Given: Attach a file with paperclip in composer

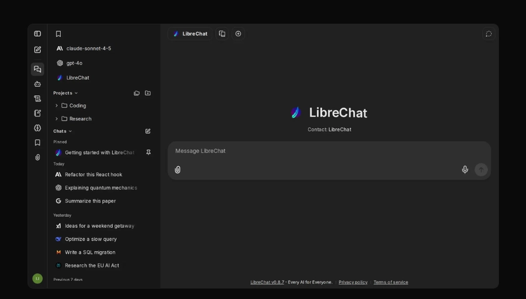Looking at the screenshot, I should coord(178,170).
